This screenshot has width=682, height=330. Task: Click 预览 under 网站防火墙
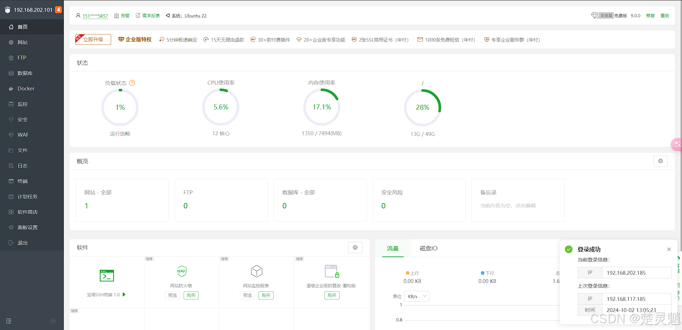173,295
